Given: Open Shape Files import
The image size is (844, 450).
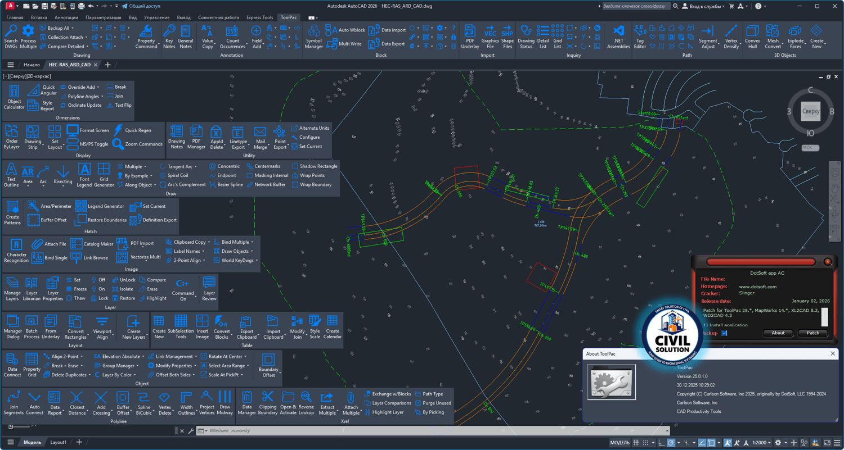Looking at the screenshot, I should [507, 37].
